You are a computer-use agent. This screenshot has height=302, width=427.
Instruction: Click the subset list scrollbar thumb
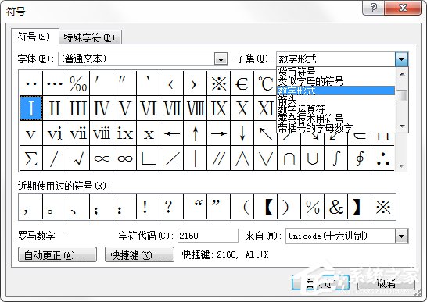click(402, 95)
